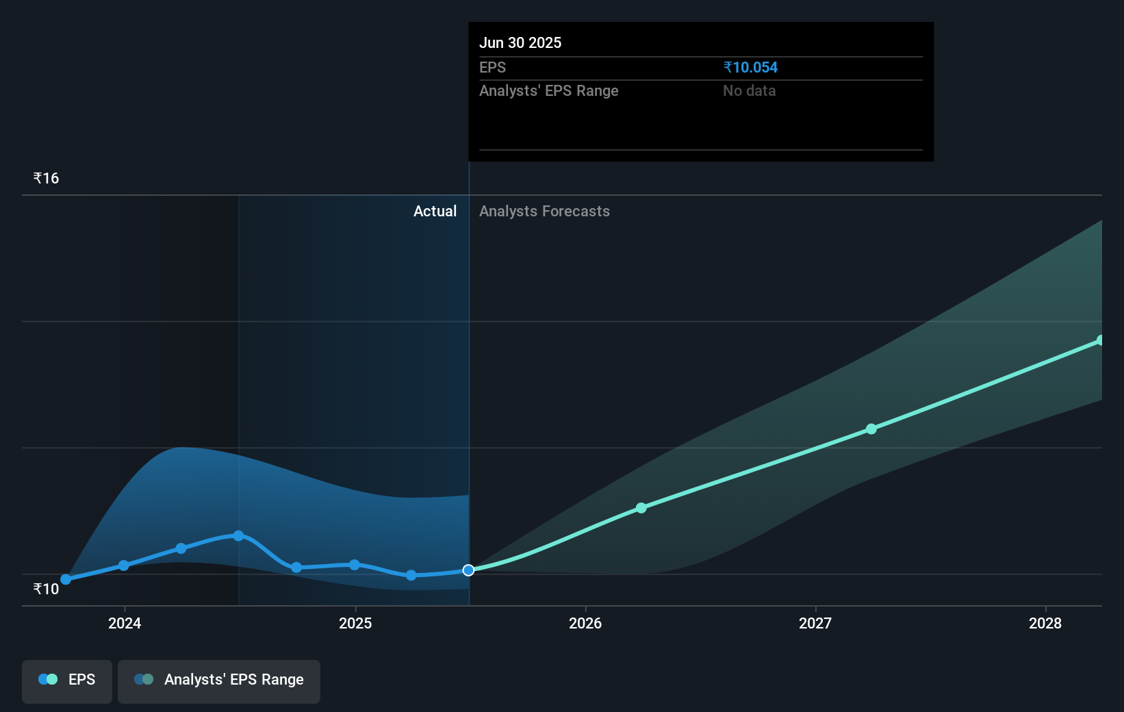Click the 2024 x-axis label
Screen dimensions: 1124x712
click(x=125, y=623)
